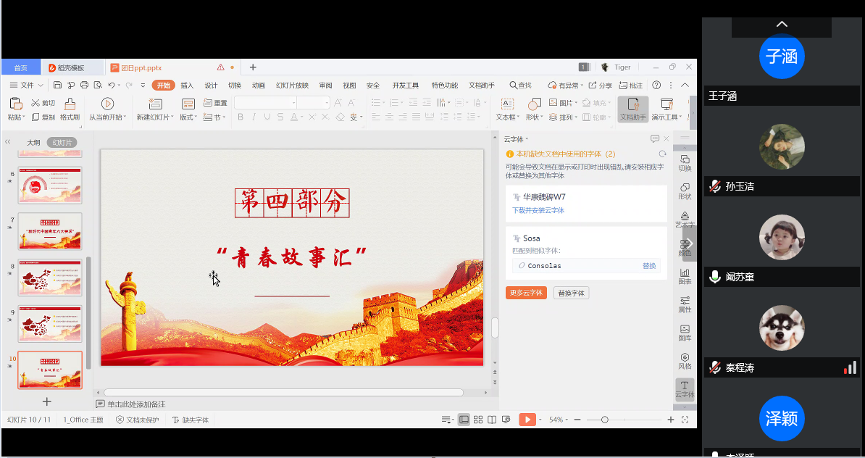The width and height of the screenshot is (865, 458).
Task: Click the 格式刷 format painter icon
Action: [x=70, y=104]
